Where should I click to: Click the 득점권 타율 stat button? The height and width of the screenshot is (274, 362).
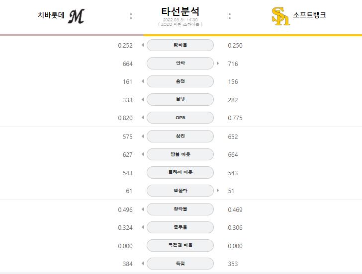point(180,245)
